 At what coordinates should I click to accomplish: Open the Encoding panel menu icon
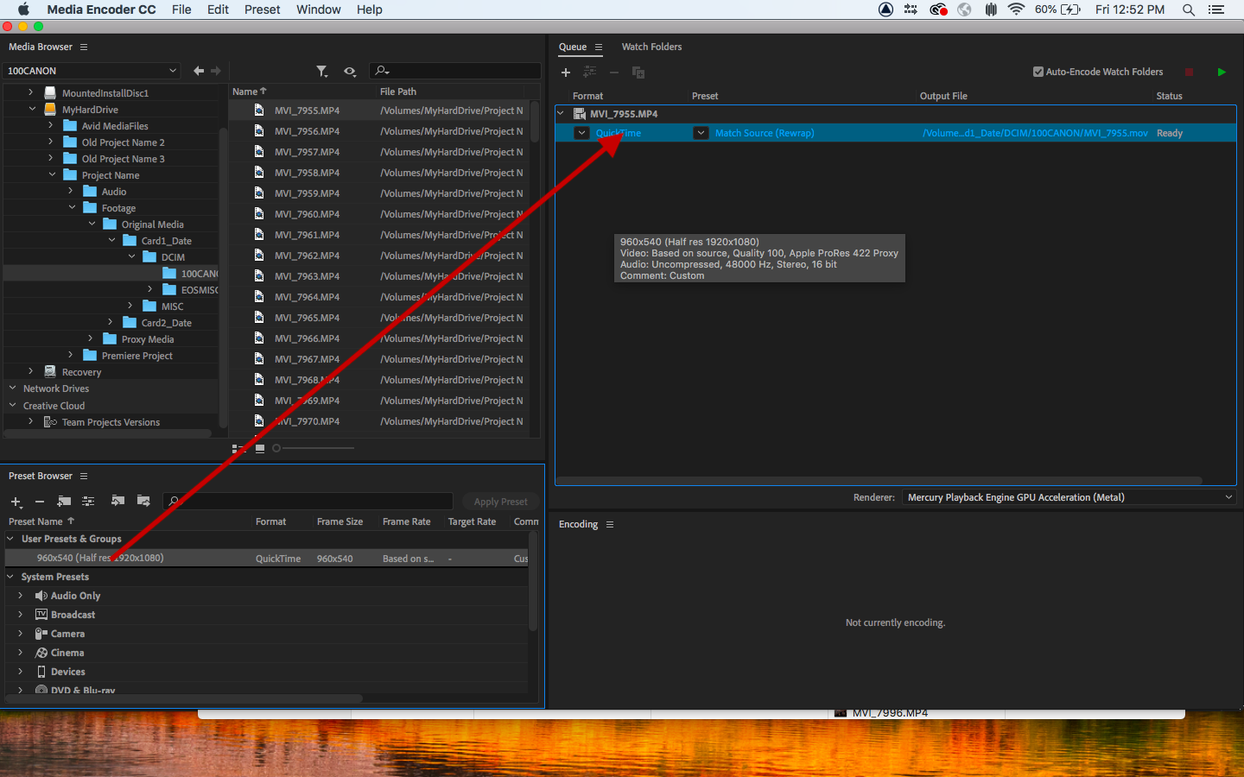[610, 525]
